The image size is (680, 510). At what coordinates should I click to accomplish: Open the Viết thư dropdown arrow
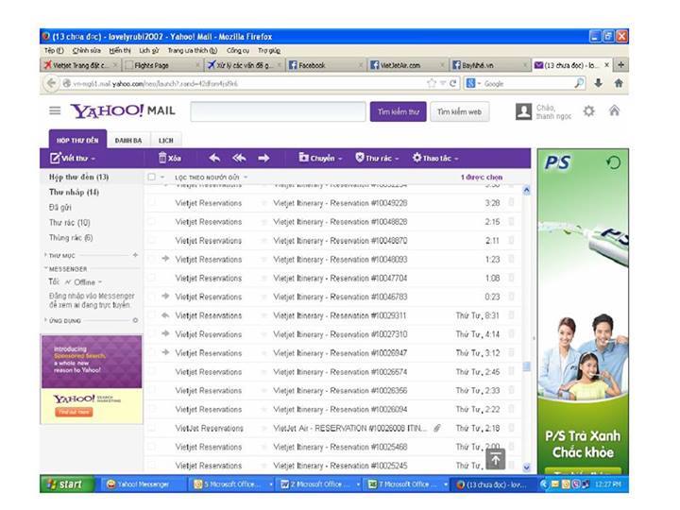click(x=93, y=159)
